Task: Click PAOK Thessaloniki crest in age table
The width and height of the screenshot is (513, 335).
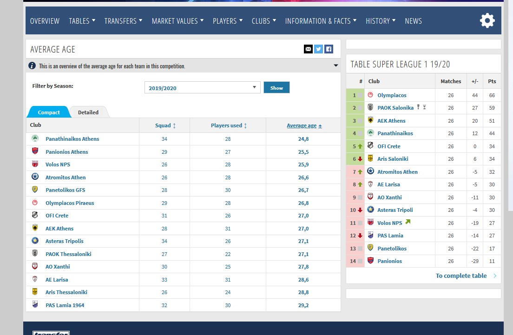Action: pos(35,254)
